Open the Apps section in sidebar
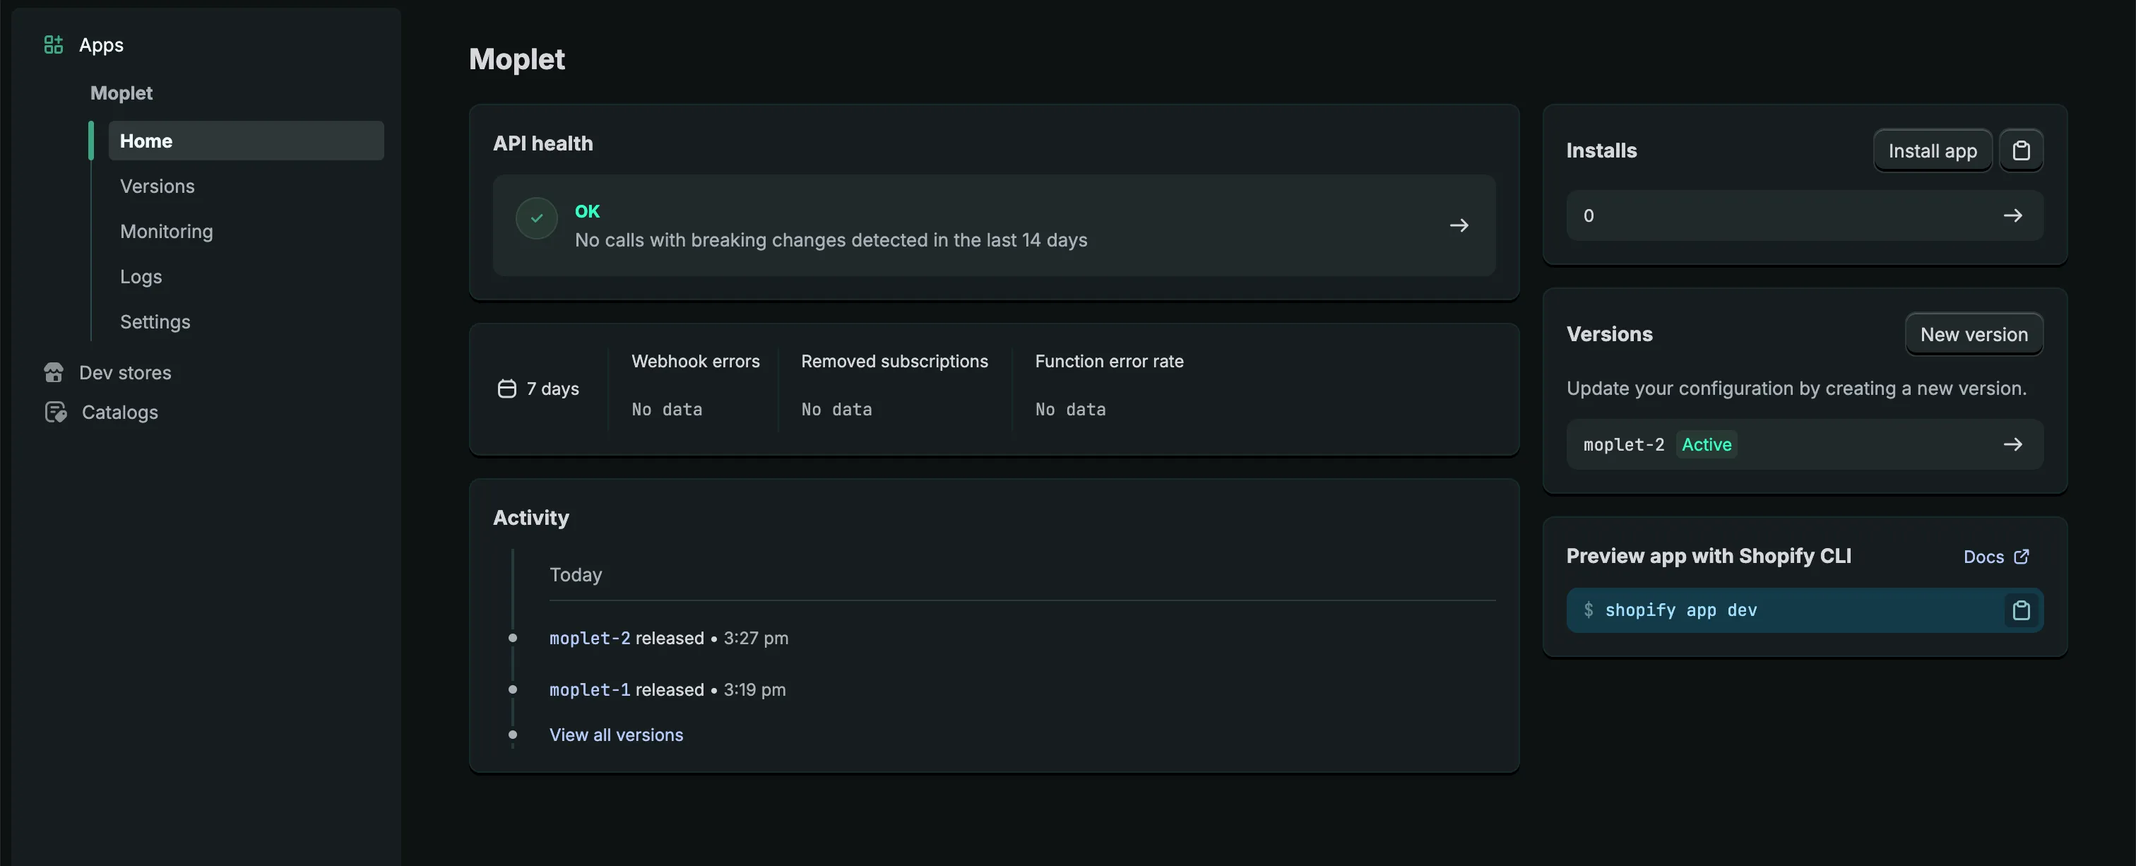2136x866 pixels. pos(101,45)
